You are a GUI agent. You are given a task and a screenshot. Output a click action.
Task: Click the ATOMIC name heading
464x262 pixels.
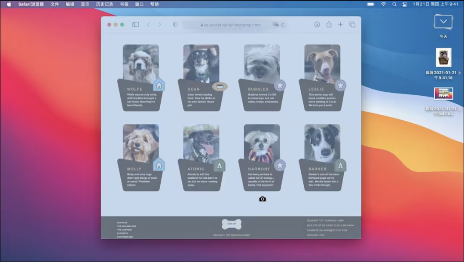point(196,169)
